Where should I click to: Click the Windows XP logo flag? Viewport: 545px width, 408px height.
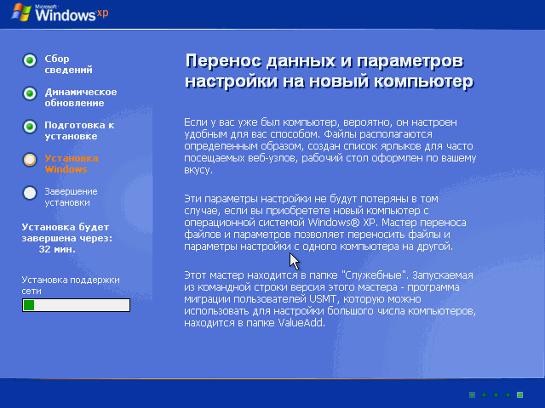(20, 12)
